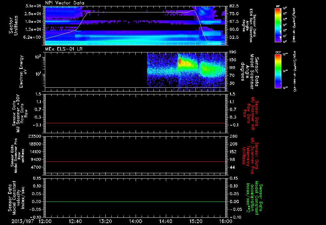Click the red 'MU Scanner Inh Raw Data' label

[251, 113]
